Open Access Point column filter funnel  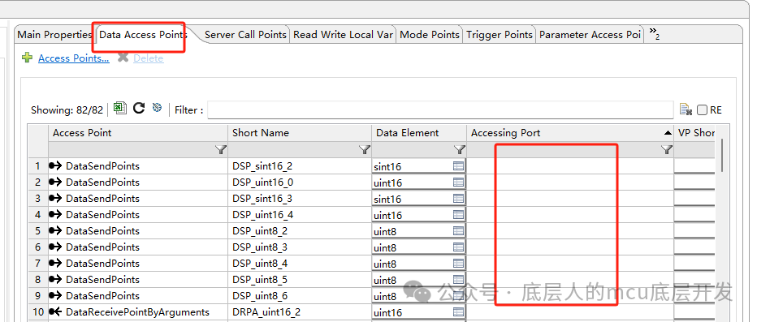click(221, 150)
